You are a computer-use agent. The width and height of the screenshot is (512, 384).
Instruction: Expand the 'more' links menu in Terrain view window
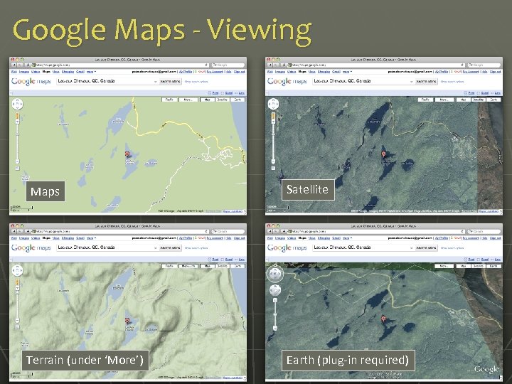pyautogui.click(x=91, y=238)
